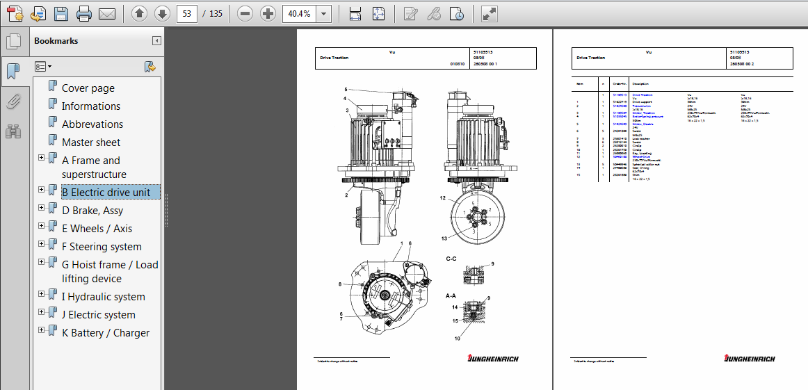808x390 pixels.
Task: Open the Page Thumbnails panel icon
Action: [x=13, y=41]
